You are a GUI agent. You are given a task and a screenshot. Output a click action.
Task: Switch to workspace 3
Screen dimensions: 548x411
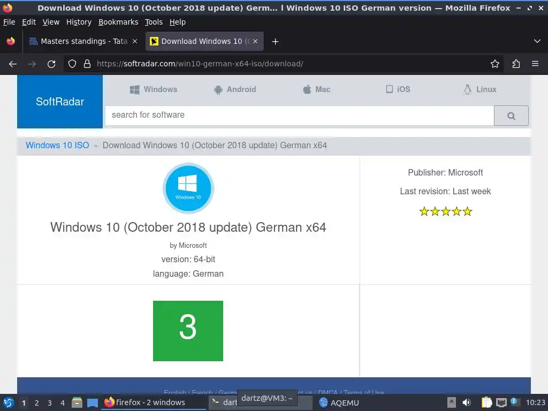50,403
